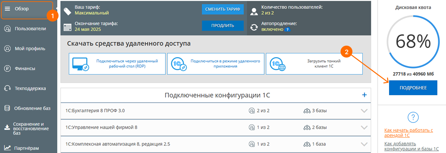Click the question mark next to включено
The height and width of the screenshot is (153, 446).
(x=287, y=30)
